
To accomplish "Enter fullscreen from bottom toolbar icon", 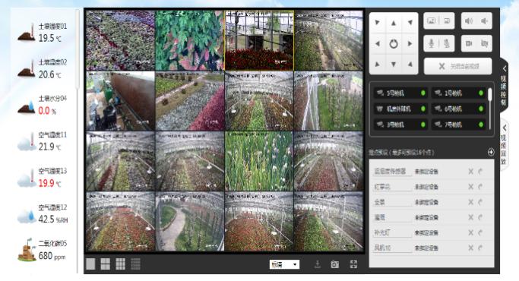I will (x=353, y=264).
